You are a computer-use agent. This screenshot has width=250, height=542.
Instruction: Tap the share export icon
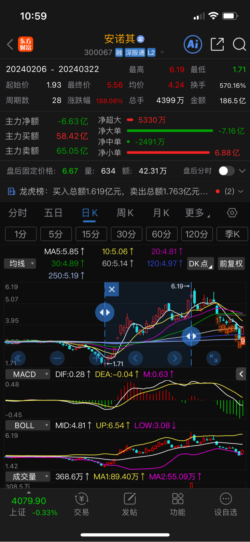point(217,44)
